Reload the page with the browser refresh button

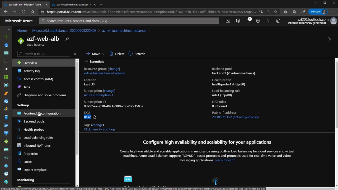click(x=24, y=12)
